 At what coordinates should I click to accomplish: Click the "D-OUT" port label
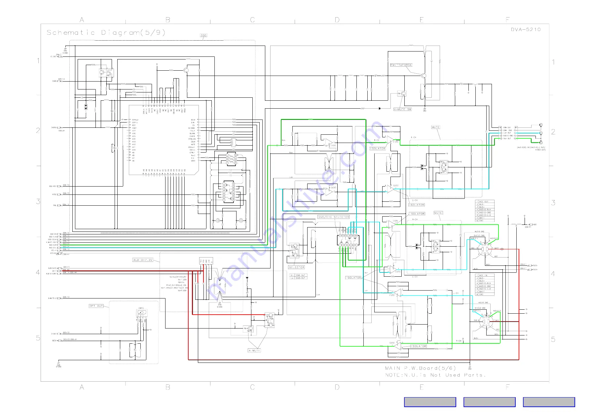tap(54, 334)
